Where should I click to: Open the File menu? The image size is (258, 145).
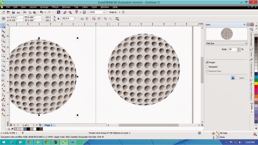click(8, 7)
